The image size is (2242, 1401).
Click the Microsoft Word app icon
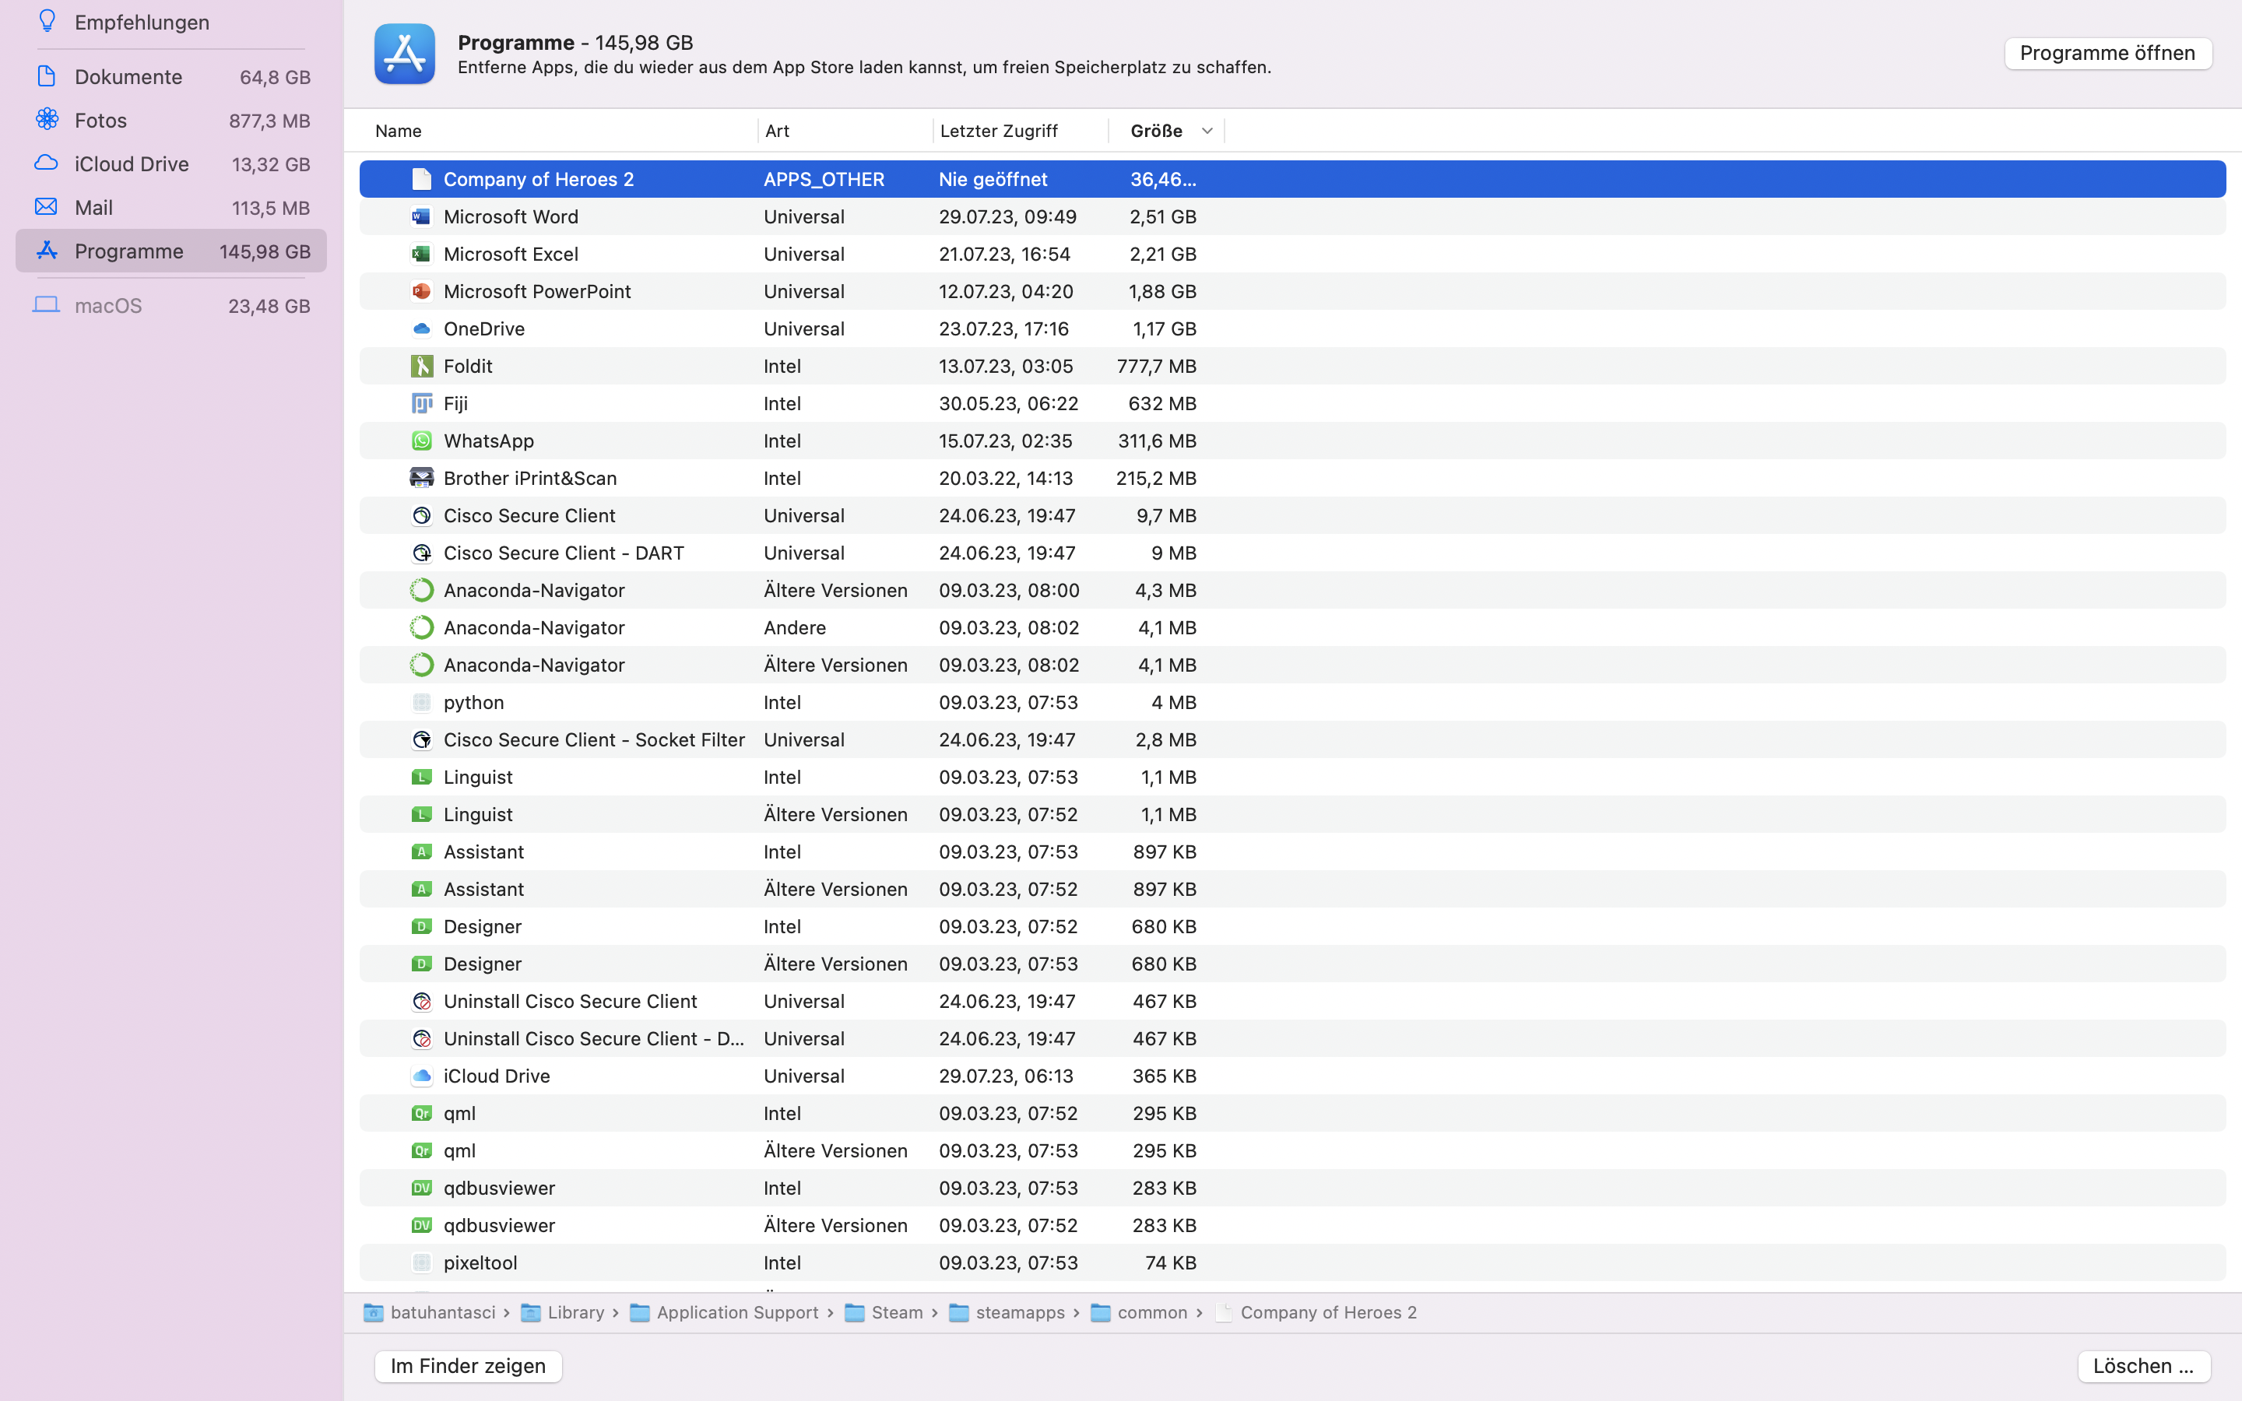point(421,217)
